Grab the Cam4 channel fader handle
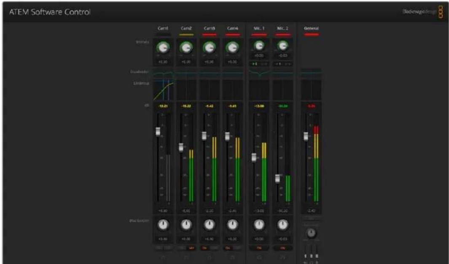Screen dimensions: 449x264 (227, 136)
